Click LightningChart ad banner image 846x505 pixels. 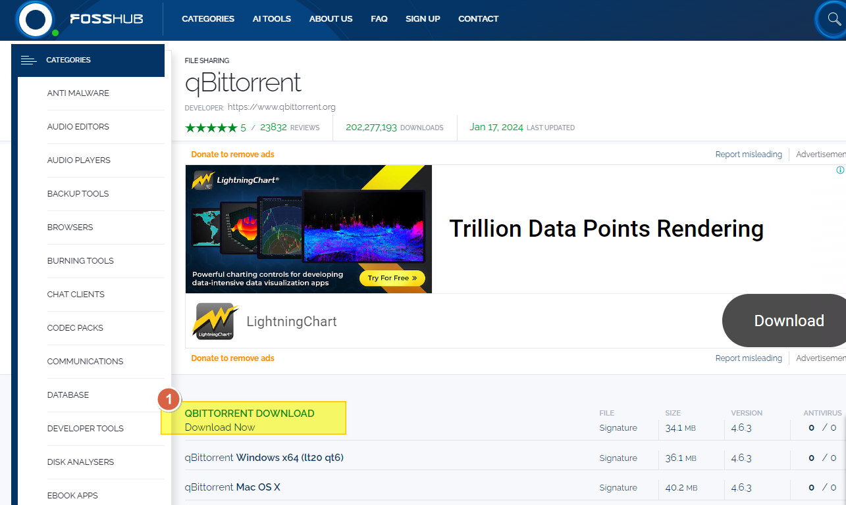click(309, 229)
